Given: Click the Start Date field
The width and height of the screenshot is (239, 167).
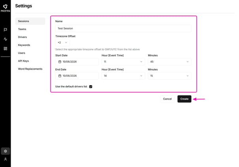Looking at the screenshot, I should click(x=77, y=62).
